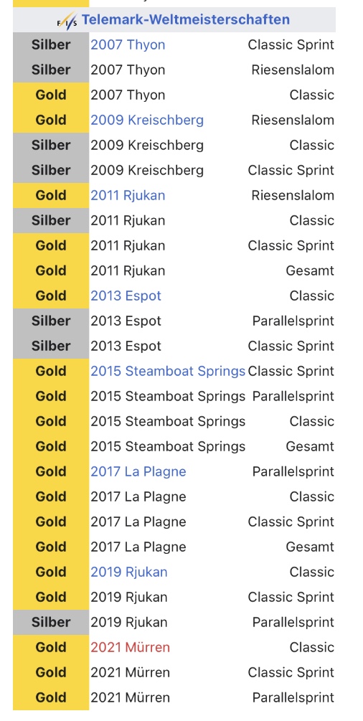Screen dimensions: 363x721
Task: Click the FIS logo icon
Action: tap(67, 21)
